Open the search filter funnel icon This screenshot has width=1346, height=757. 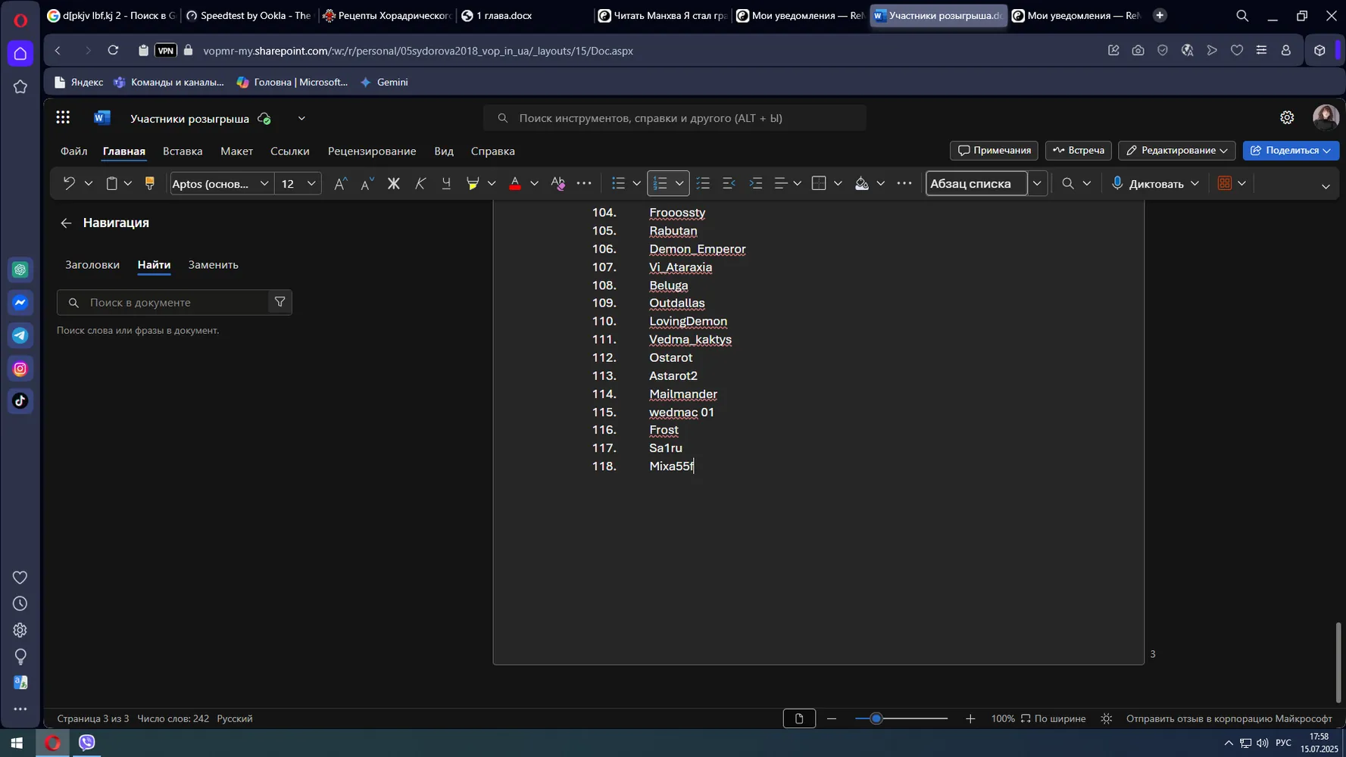coord(280,302)
